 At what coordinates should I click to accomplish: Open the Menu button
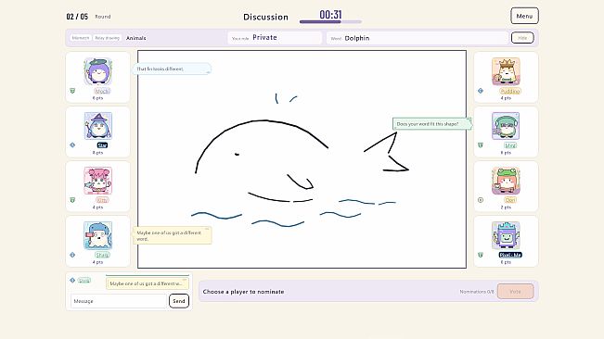click(x=524, y=16)
